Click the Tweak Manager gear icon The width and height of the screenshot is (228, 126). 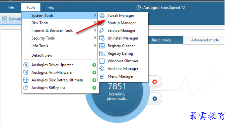102,16
